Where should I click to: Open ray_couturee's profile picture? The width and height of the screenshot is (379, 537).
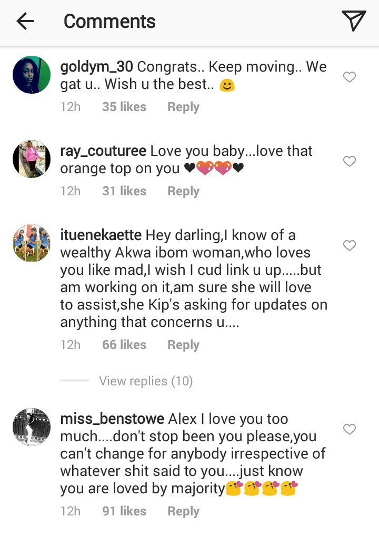click(x=32, y=159)
